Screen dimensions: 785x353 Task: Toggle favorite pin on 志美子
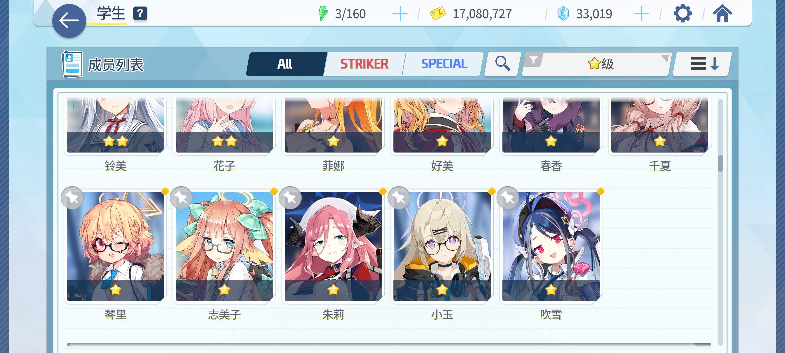(181, 198)
